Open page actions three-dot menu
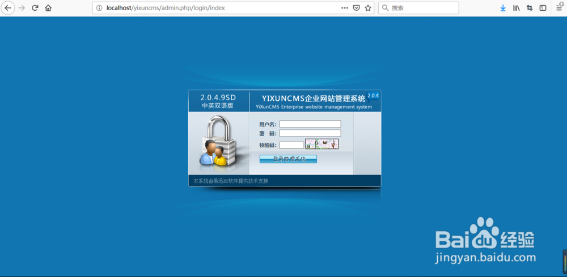567x277 pixels. point(345,8)
